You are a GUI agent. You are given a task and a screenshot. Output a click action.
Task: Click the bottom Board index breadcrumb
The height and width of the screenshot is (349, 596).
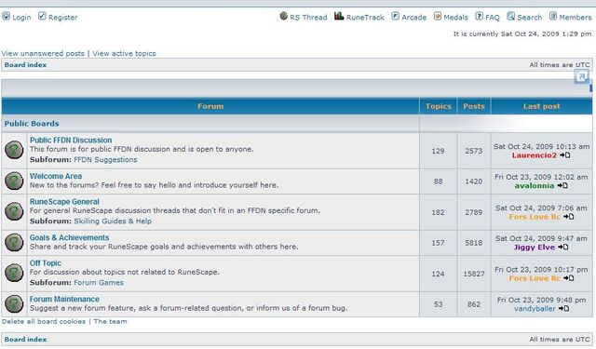(25, 340)
